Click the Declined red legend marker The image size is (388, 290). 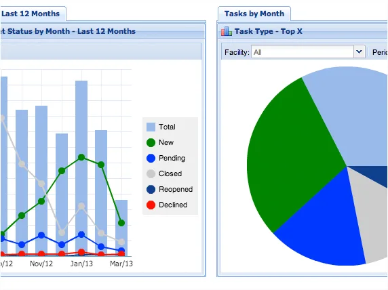pos(151,205)
